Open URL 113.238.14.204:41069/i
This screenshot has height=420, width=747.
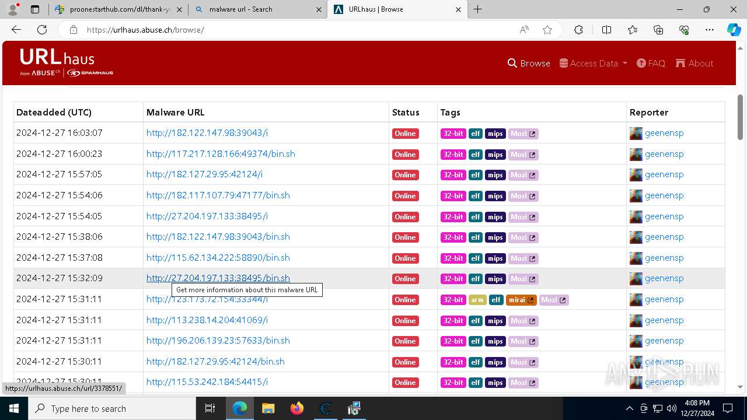coord(207,320)
